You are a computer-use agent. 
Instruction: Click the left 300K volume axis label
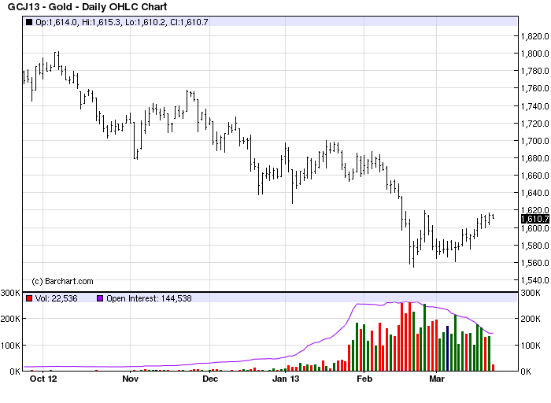coord(10,293)
